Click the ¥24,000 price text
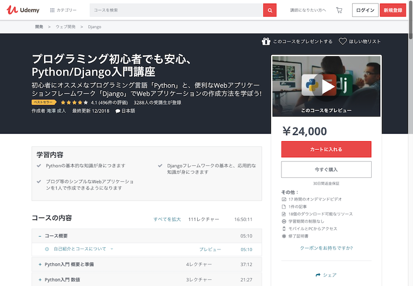Viewport: 413px width, 286px height. pos(305,131)
